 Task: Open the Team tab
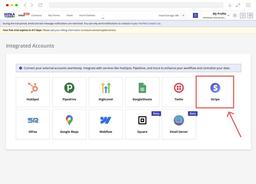[x=69, y=15]
